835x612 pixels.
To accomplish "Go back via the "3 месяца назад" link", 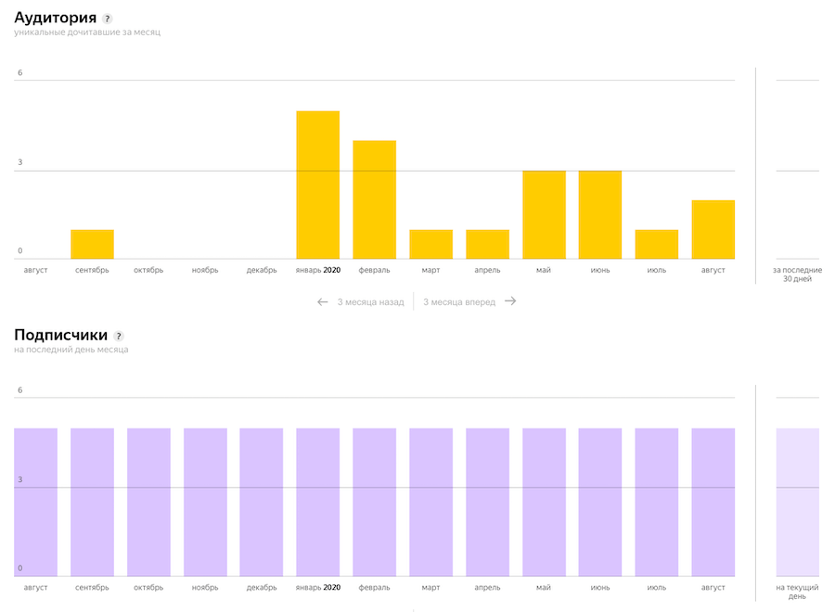I will pyautogui.click(x=370, y=301).
